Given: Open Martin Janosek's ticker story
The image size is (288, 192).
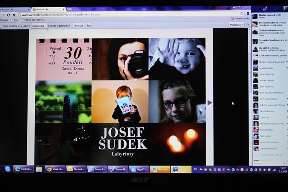Looking at the screenshot, I should (x=269, y=16).
